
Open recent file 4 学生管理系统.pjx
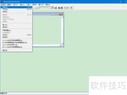(x=16, y=47)
